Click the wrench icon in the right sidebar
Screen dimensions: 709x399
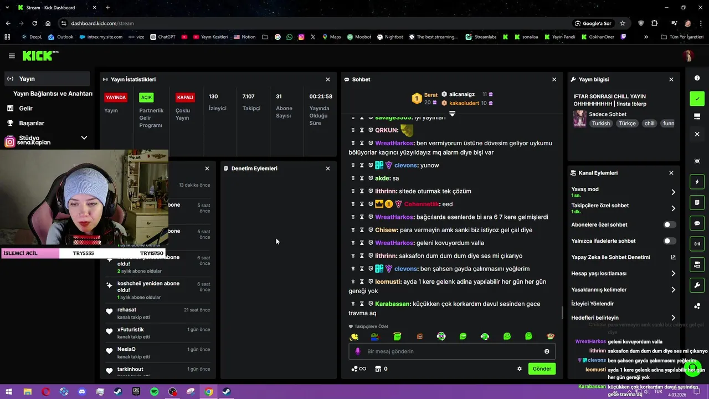[x=697, y=285]
